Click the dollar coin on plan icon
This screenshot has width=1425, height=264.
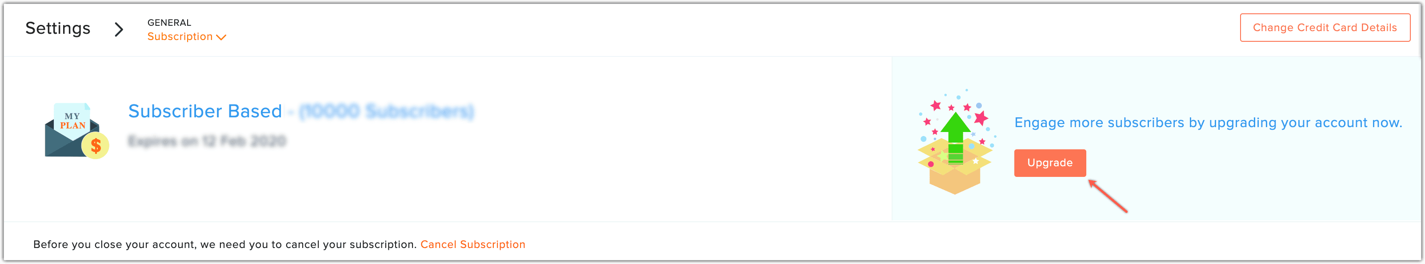(x=95, y=146)
